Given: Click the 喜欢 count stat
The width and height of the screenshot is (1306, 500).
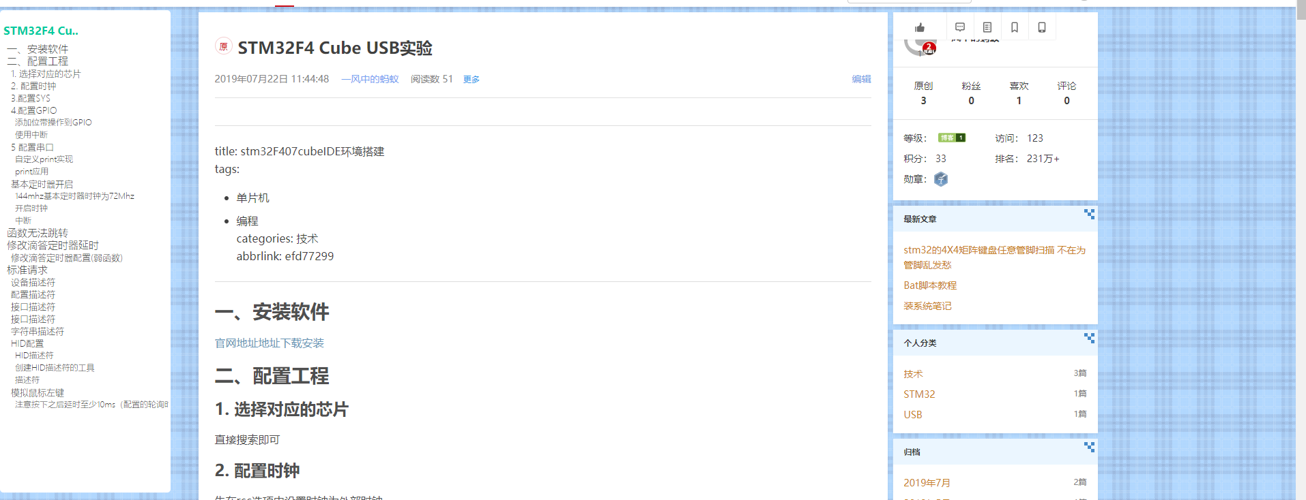Looking at the screenshot, I should click(x=1019, y=93).
